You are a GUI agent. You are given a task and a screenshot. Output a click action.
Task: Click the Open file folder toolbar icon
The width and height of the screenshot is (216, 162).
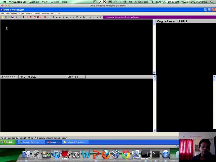coord(3,17)
